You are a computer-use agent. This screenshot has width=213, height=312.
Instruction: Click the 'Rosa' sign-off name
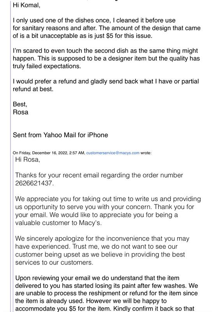[21, 112]
